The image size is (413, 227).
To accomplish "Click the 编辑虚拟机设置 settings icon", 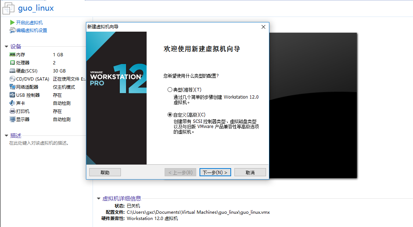I will point(12,30).
